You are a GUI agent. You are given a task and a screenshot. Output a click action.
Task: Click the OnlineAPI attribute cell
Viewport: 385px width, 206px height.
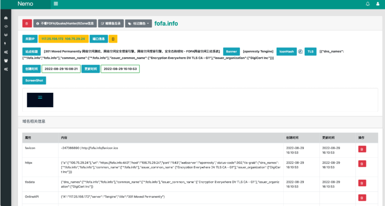[40, 198]
